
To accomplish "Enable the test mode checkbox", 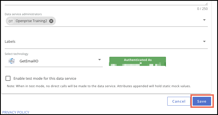I will (x=8, y=78).
